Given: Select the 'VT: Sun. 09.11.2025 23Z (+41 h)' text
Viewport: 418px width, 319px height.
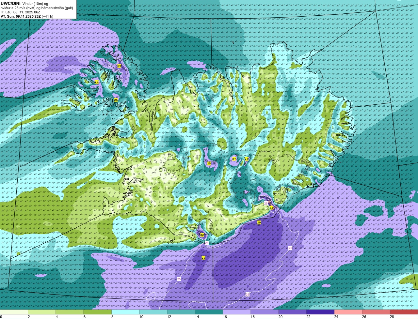Looking at the screenshot, I should coord(27,16).
